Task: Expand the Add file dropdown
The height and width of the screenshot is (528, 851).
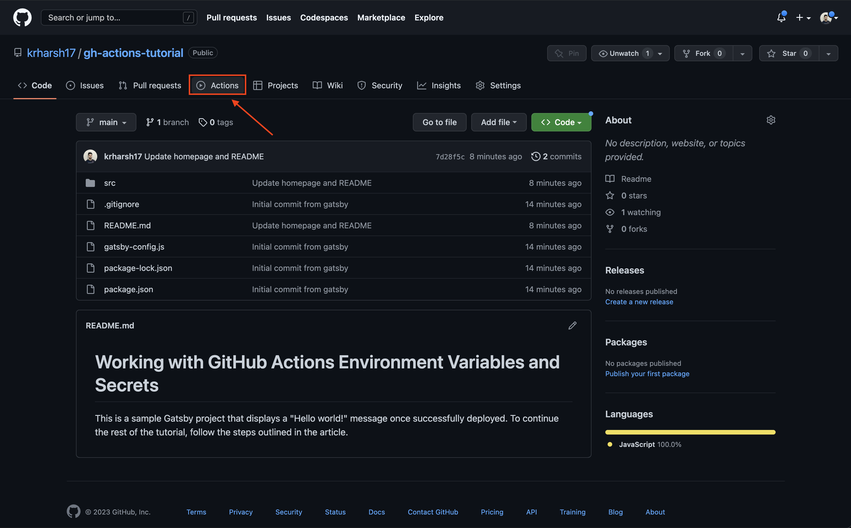Action: click(x=499, y=122)
